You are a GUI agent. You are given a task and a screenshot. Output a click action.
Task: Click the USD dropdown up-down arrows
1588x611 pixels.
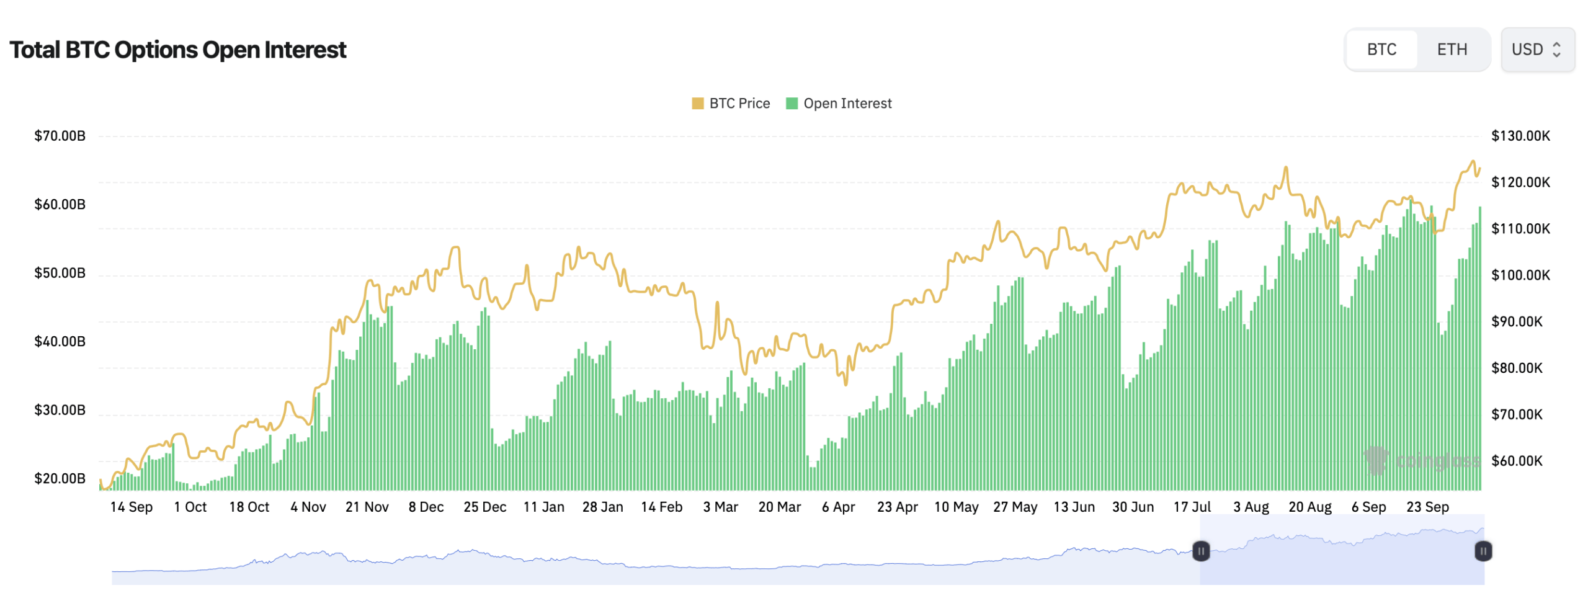(1556, 50)
